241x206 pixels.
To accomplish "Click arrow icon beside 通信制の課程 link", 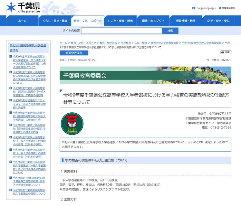I will point(11,88).
